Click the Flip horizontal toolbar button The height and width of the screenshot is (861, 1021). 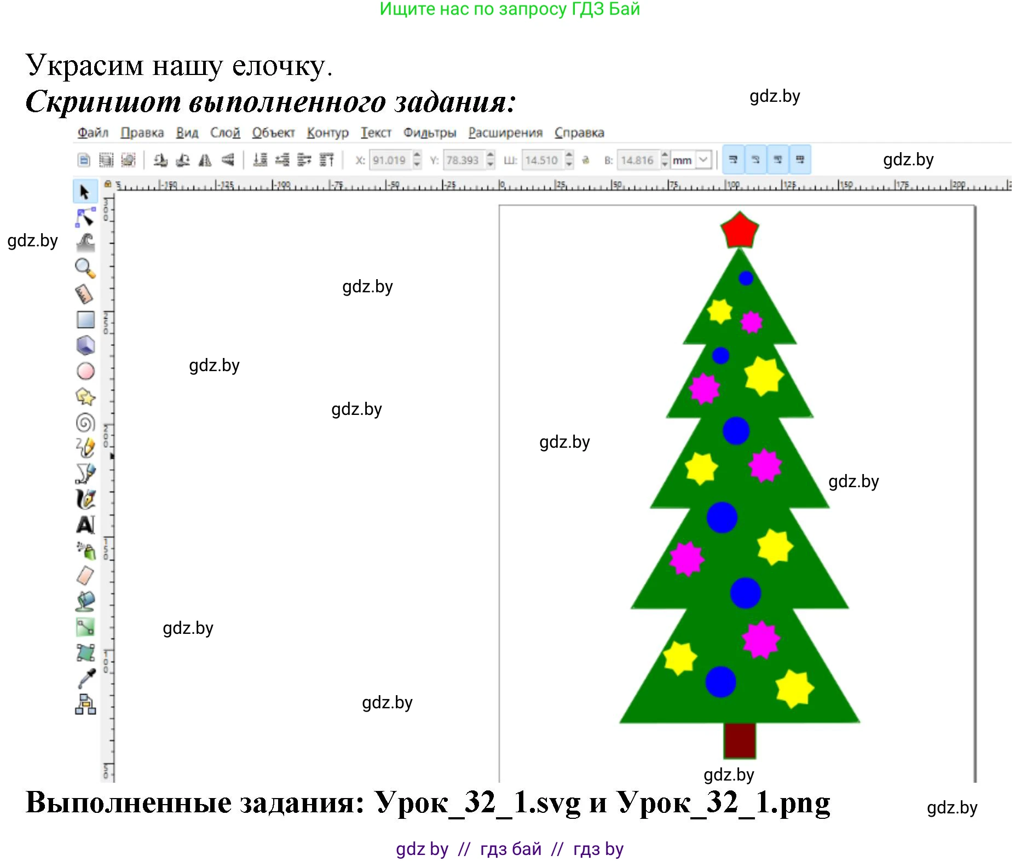pyautogui.click(x=205, y=160)
